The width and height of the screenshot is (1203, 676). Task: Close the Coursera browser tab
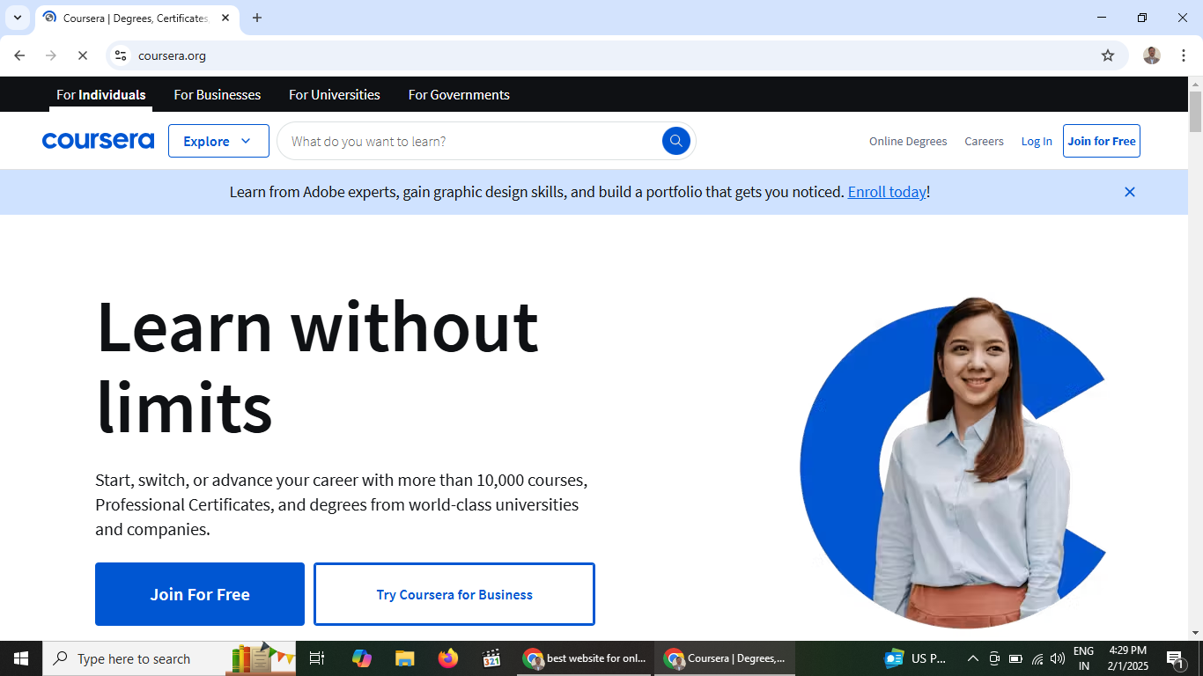click(x=225, y=18)
